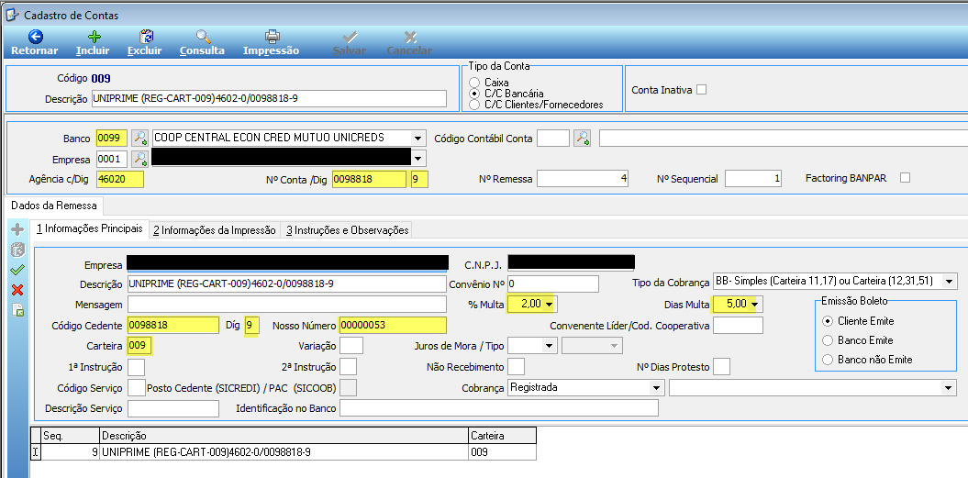This screenshot has width=968, height=478.
Task: Click the top Descrição field next to Código
Action: coord(269,98)
